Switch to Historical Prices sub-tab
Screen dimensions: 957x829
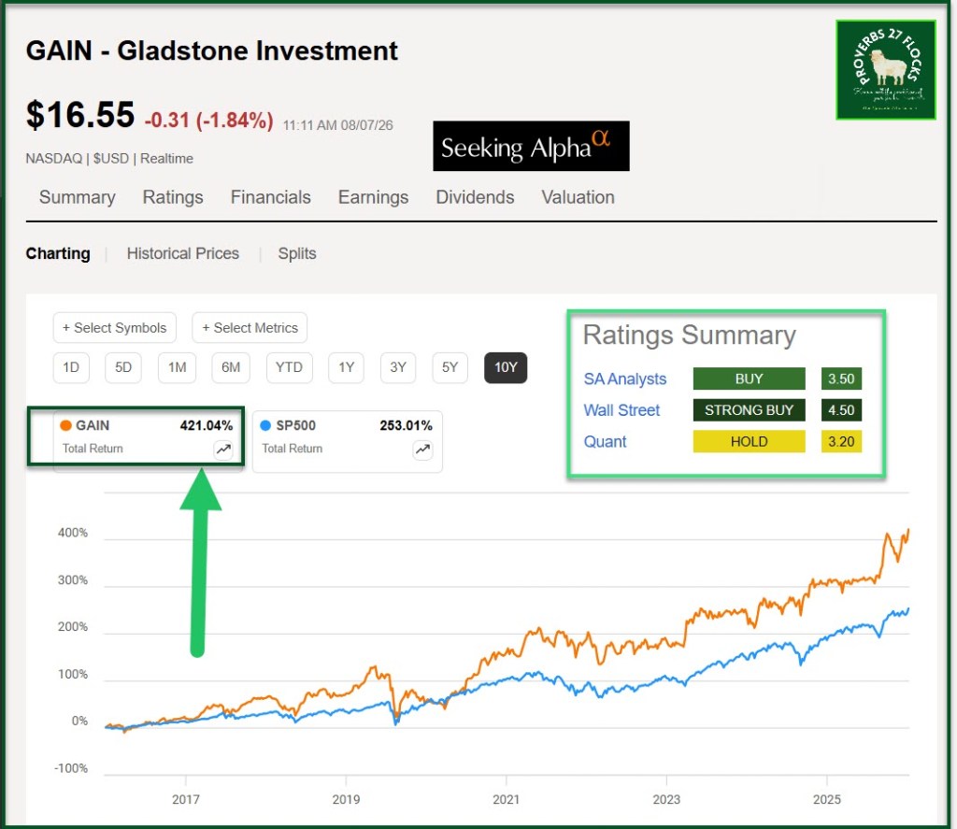tap(183, 253)
